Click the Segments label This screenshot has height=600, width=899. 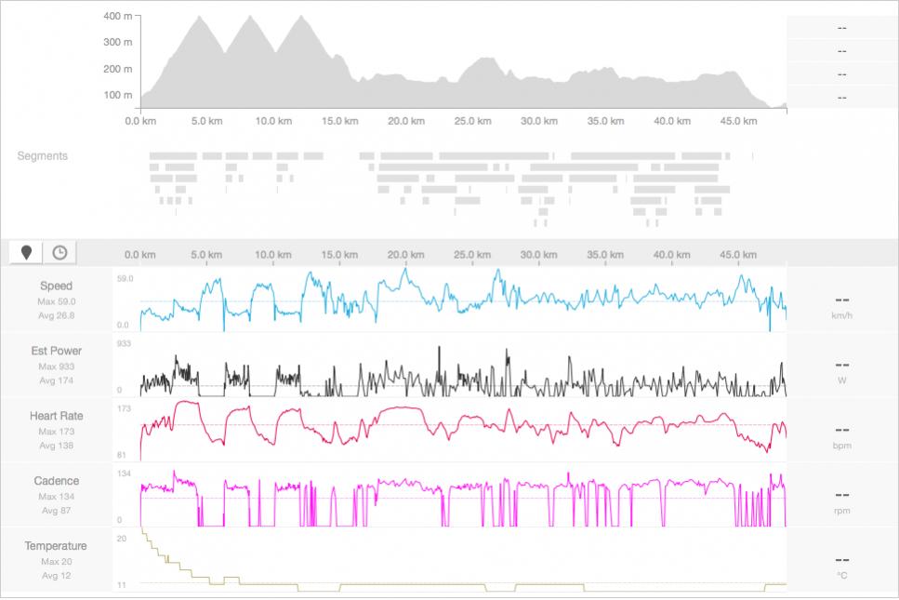[x=43, y=156]
